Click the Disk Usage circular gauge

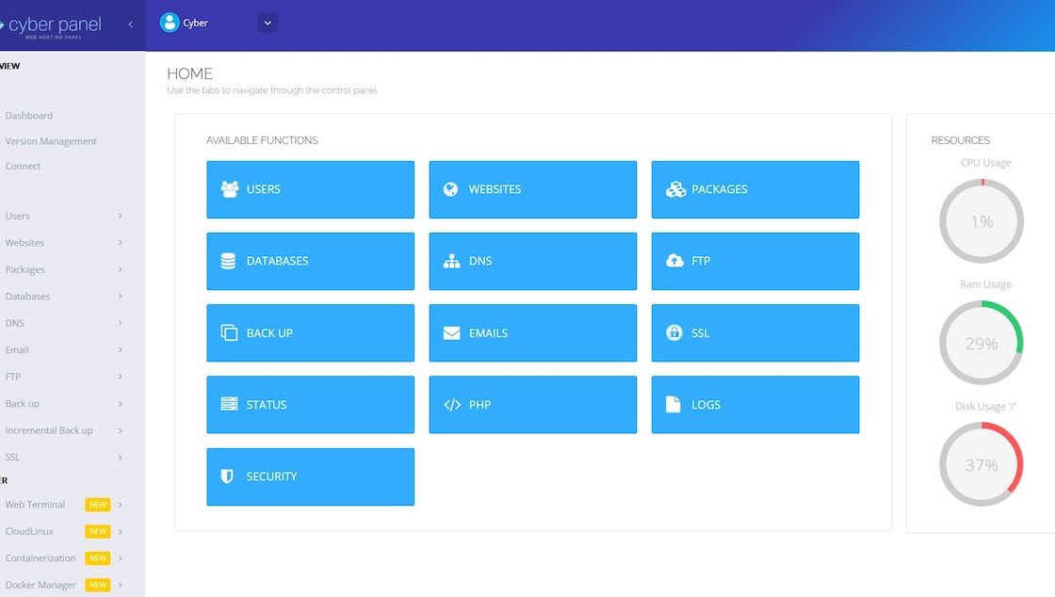tap(981, 464)
